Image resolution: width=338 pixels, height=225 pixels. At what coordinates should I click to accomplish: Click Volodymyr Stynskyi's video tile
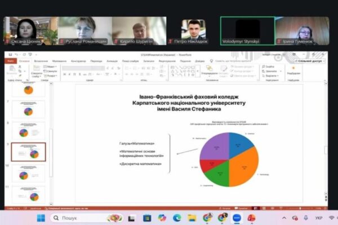click(x=247, y=30)
